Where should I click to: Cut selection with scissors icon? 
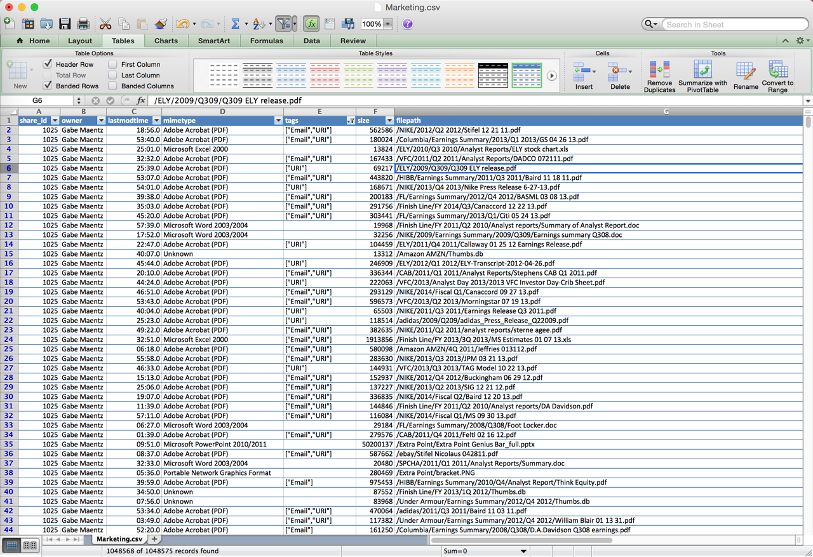tap(105, 23)
